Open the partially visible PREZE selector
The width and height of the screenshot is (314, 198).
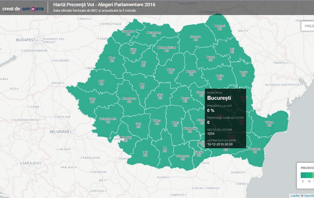(308, 26)
